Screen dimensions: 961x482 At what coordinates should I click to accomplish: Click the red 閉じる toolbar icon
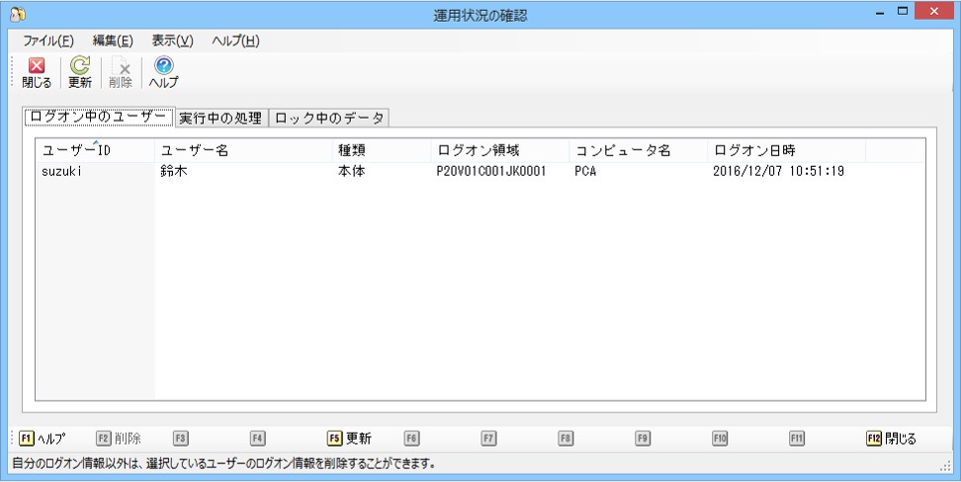pos(37,72)
